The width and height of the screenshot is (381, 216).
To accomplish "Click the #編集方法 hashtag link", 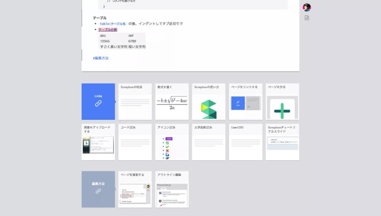I will coord(100,58).
